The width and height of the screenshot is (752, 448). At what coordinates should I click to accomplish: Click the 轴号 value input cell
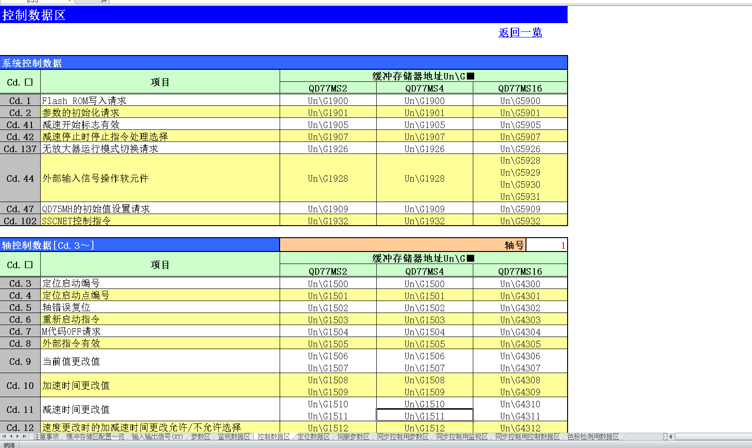coord(546,245)
